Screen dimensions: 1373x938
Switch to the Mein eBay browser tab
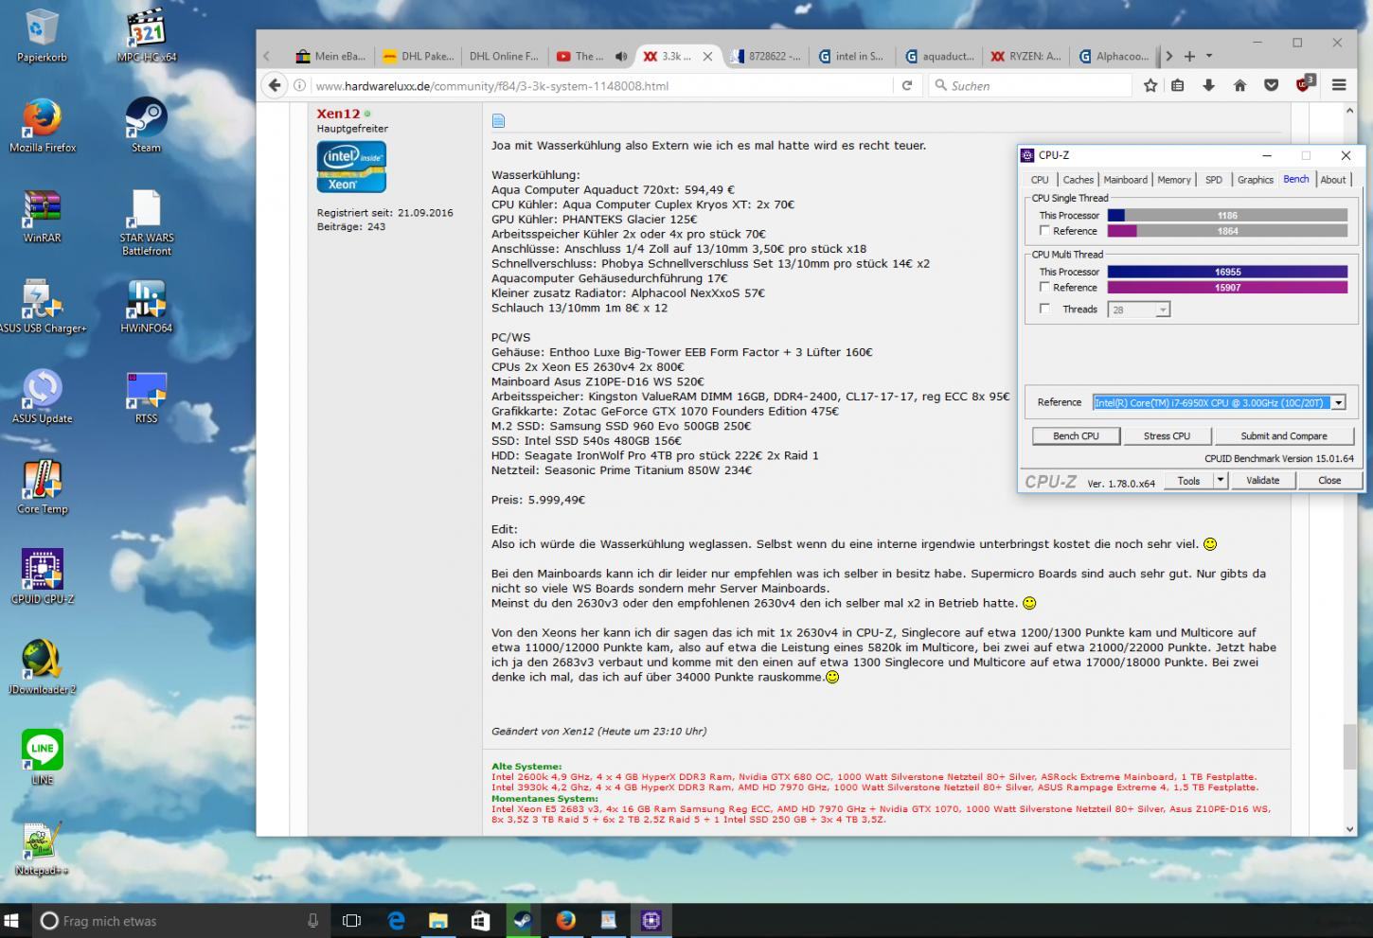[330, 57]
